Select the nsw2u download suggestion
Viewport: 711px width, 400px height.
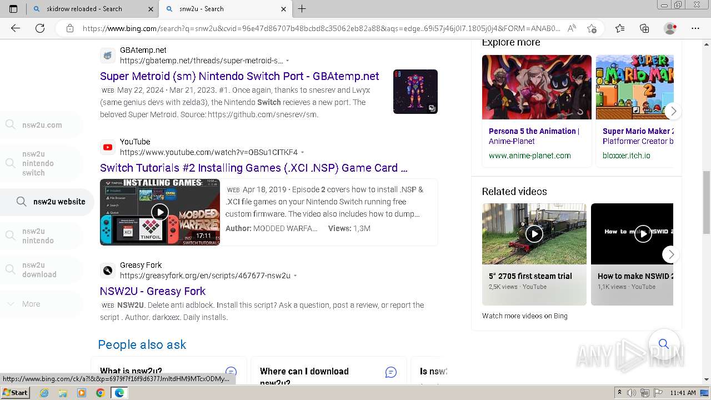(x=41, y=269)
